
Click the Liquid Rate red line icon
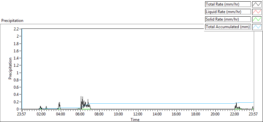(257, 12)
